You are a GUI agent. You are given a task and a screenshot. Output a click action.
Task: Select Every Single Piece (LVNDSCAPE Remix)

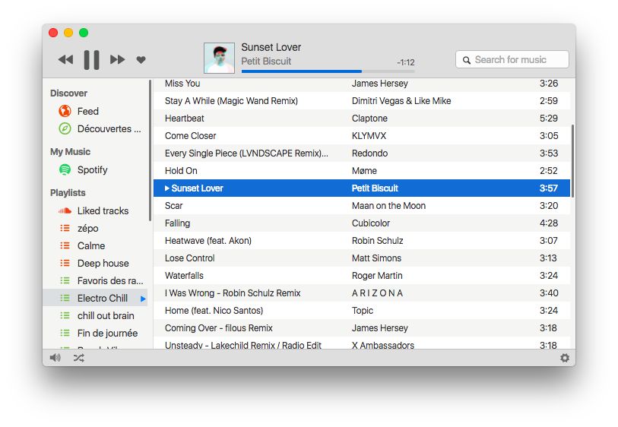[x=362, y=153]
